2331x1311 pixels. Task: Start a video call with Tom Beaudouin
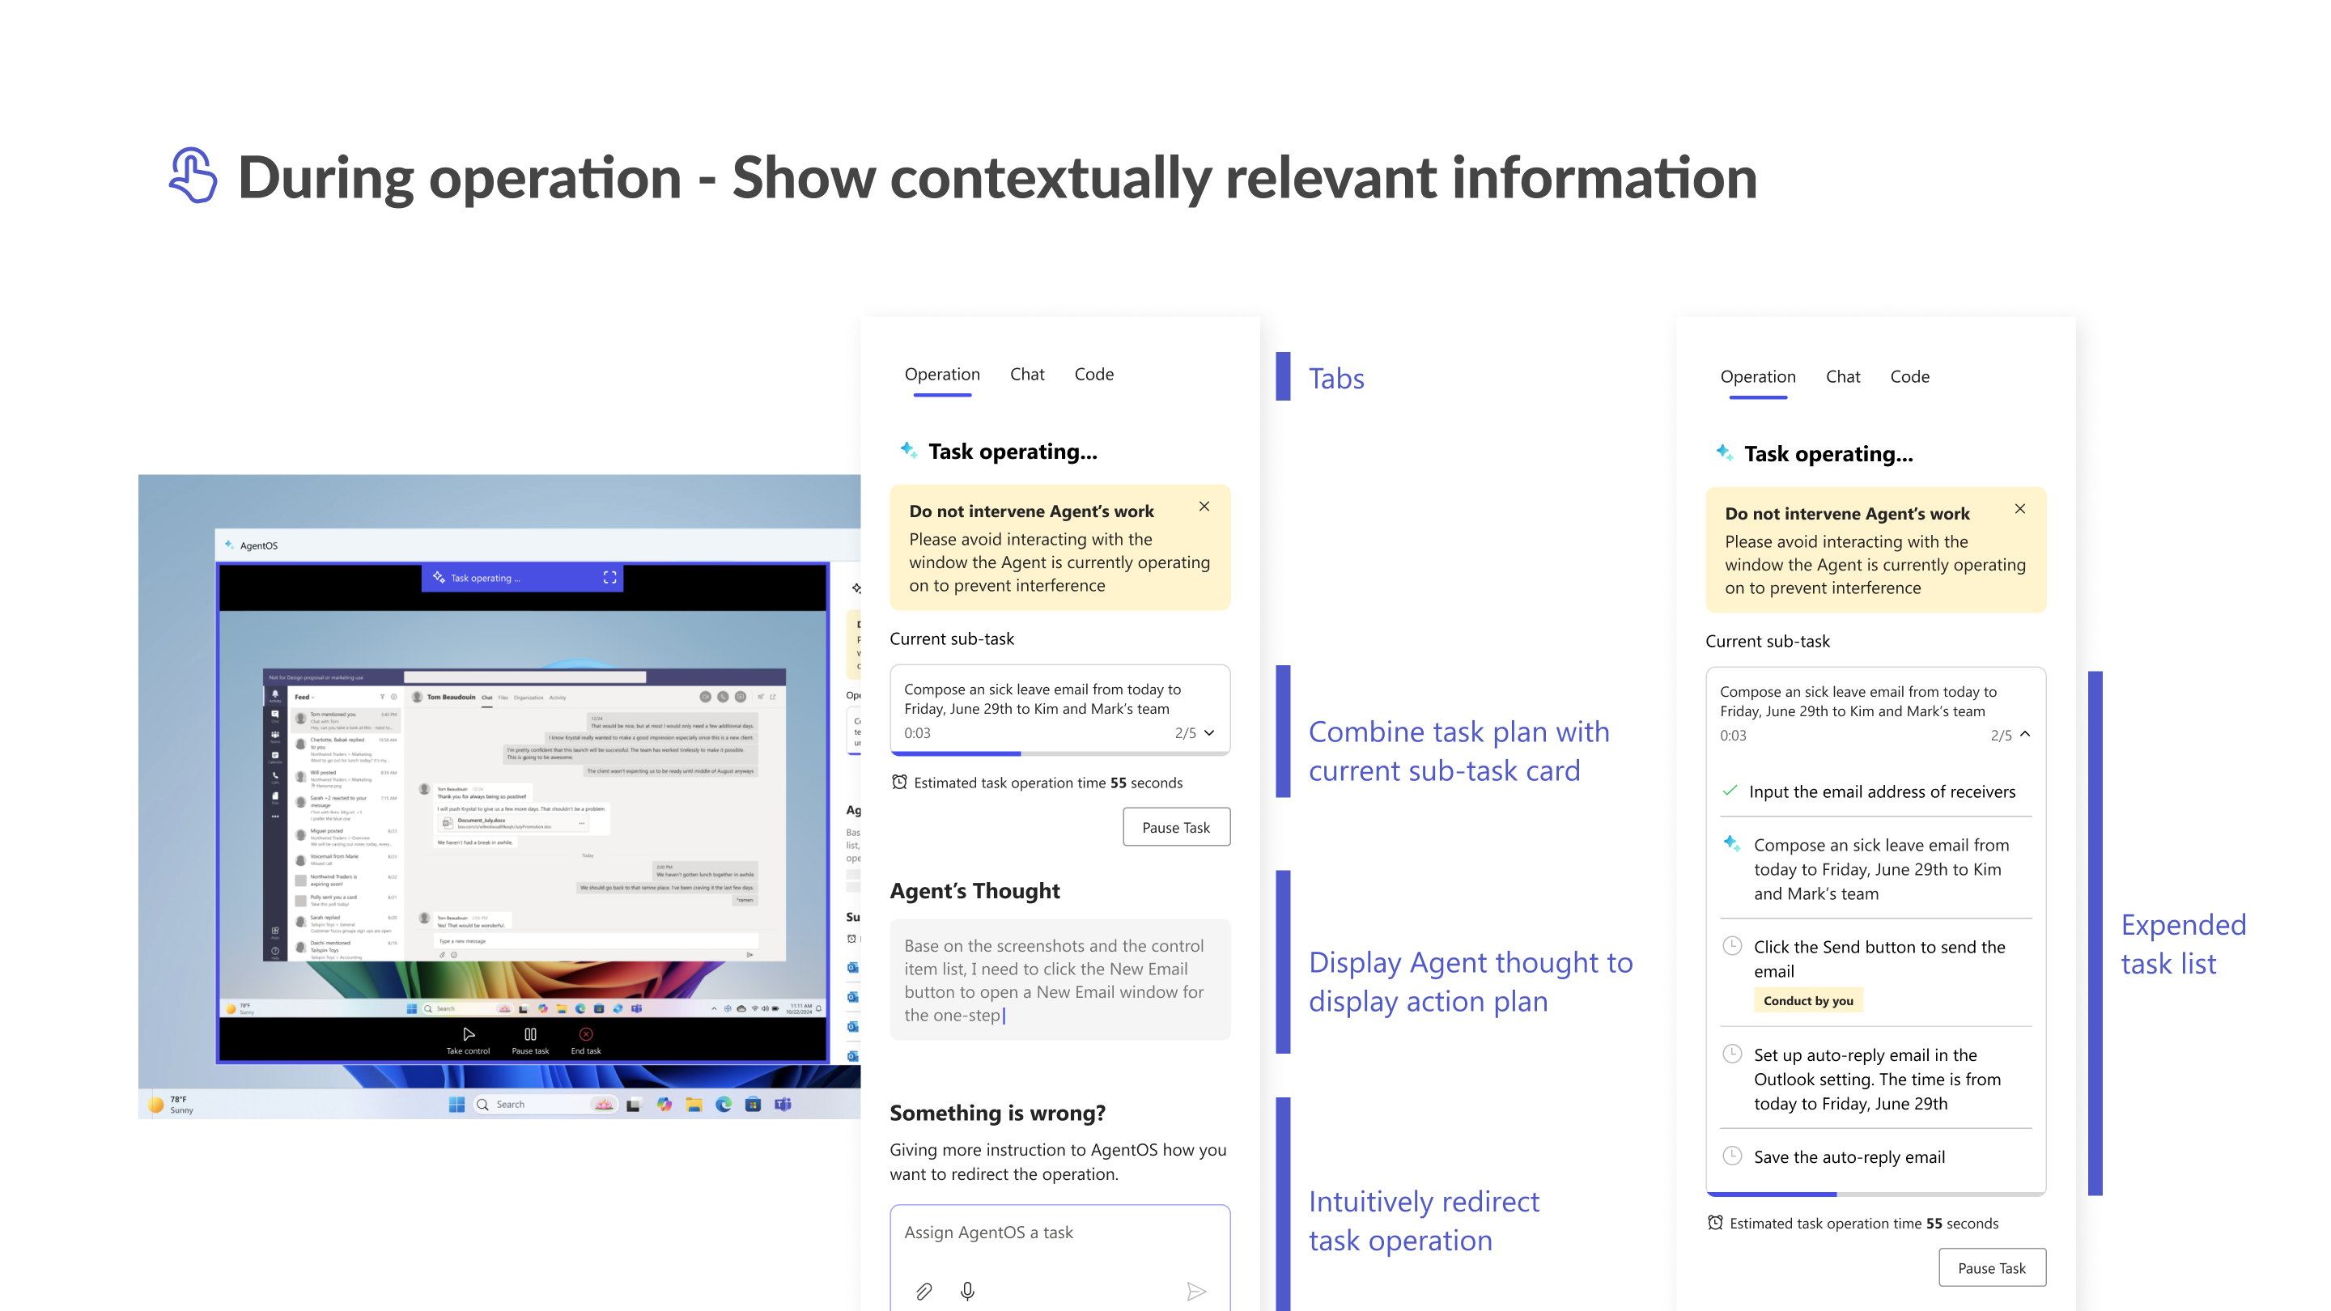(706, 697)
